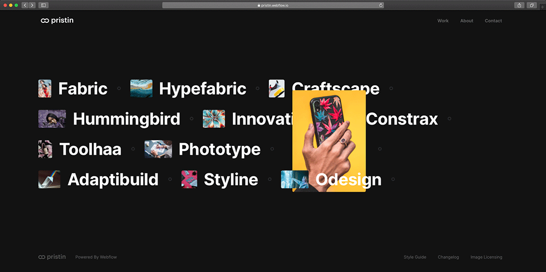Open Changelog footer link

448,257
